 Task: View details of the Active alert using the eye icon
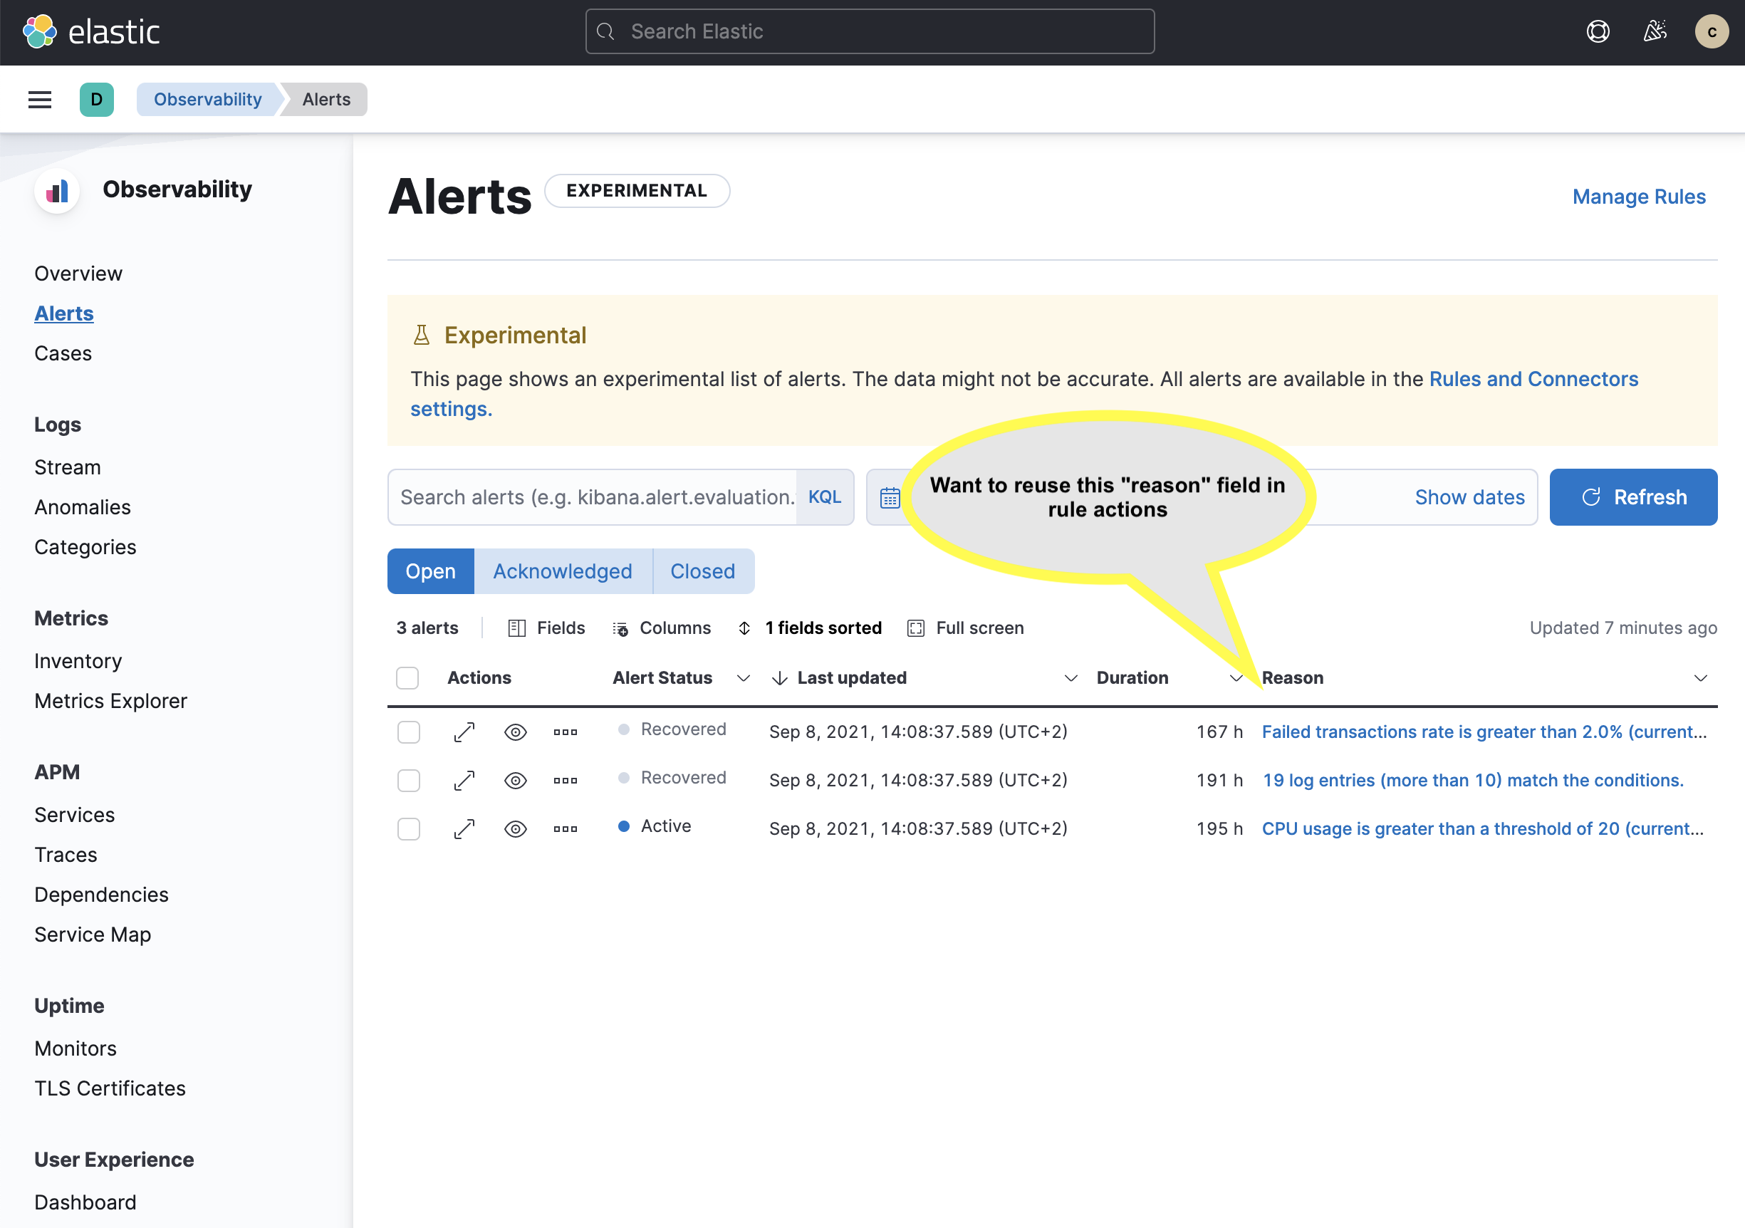(x=515, y=828)
